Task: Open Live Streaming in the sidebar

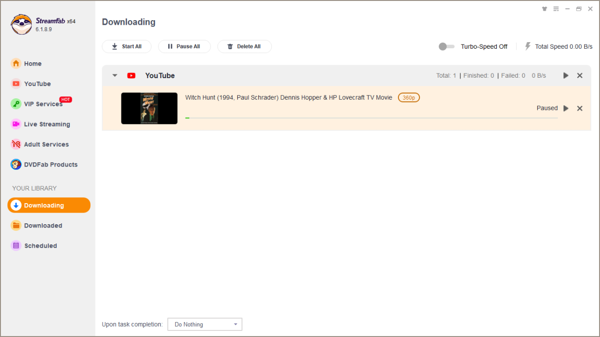Action: click(x=47, y=124)
